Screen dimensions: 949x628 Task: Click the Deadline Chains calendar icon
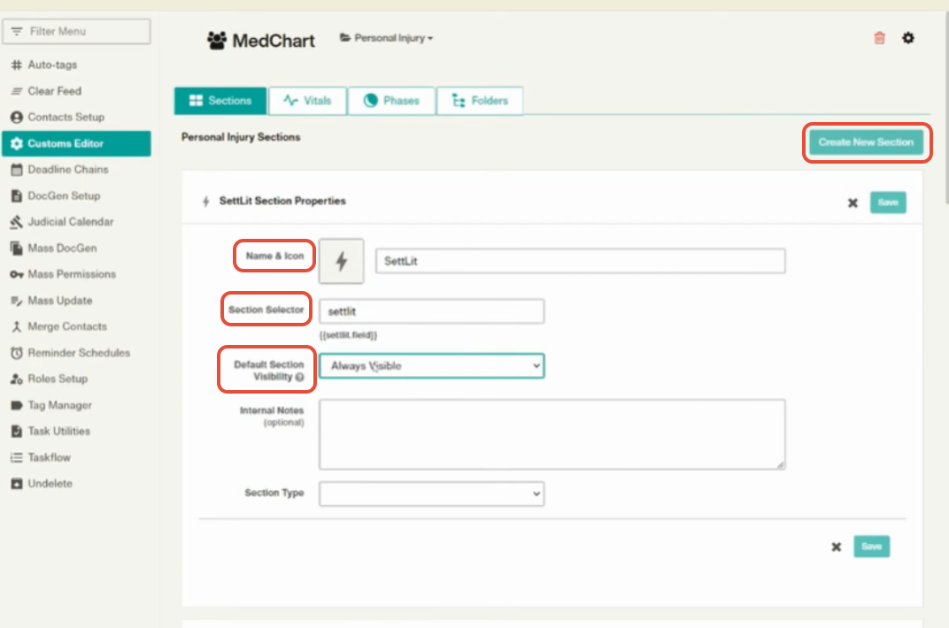(16, 170)
